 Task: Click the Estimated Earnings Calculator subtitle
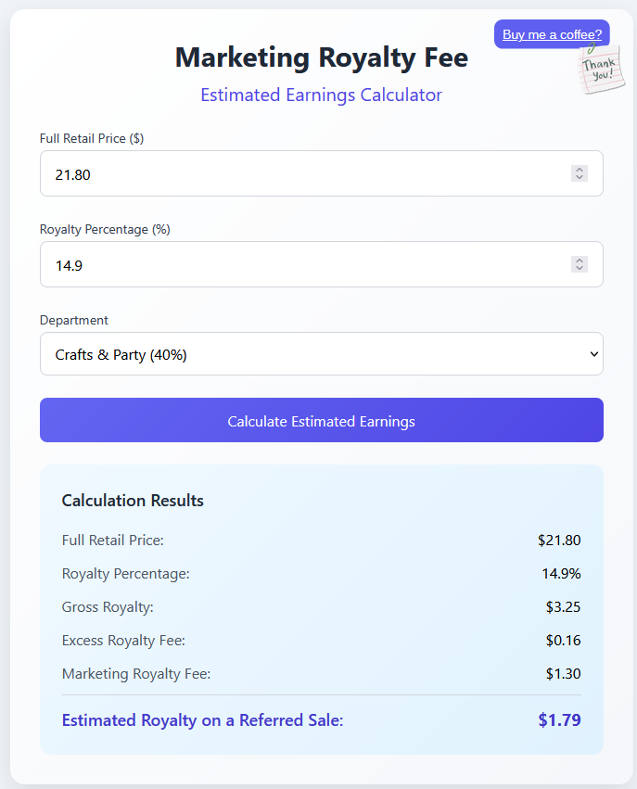(x=321, y=95)
